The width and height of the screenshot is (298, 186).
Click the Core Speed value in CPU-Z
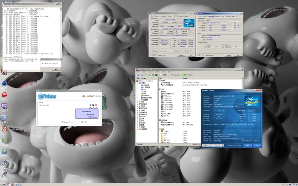164,40
